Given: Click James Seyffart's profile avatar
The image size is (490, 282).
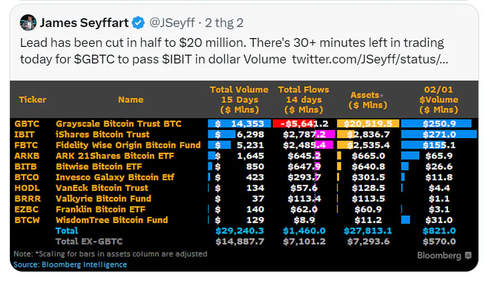Looking at the screenshot, I should point(28,23).
